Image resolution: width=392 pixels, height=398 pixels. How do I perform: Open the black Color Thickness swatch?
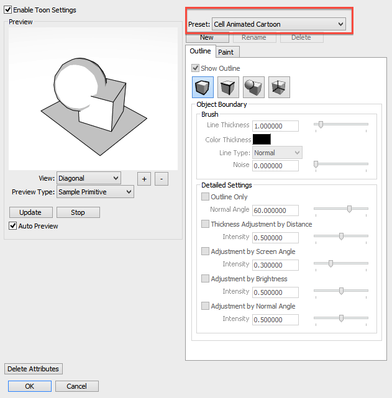click(x=262, y=139)
